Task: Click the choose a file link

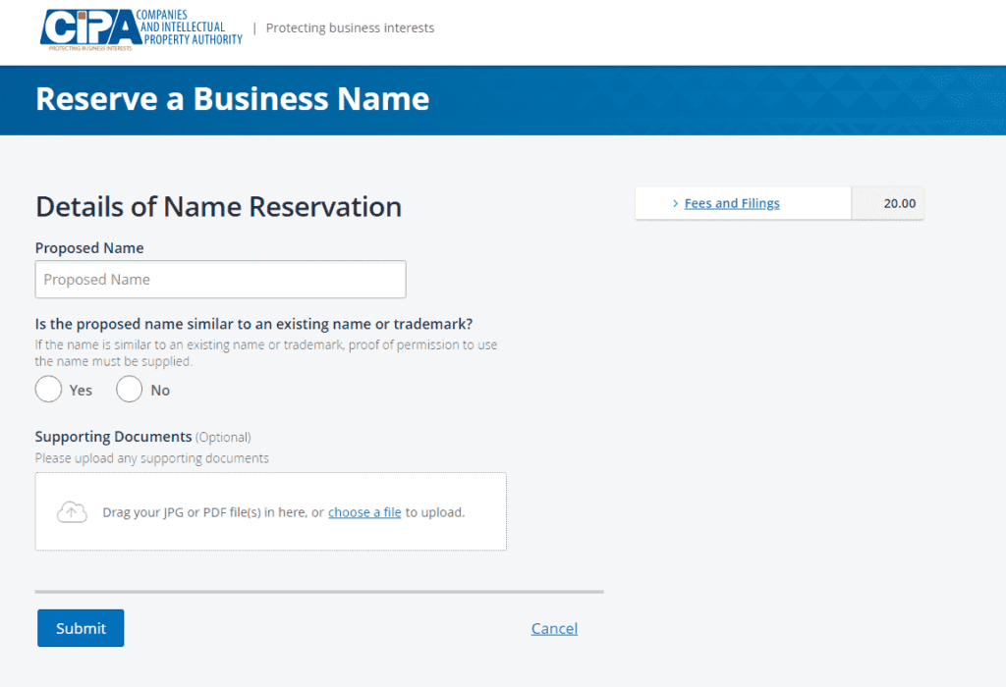Action: [364, 511]
